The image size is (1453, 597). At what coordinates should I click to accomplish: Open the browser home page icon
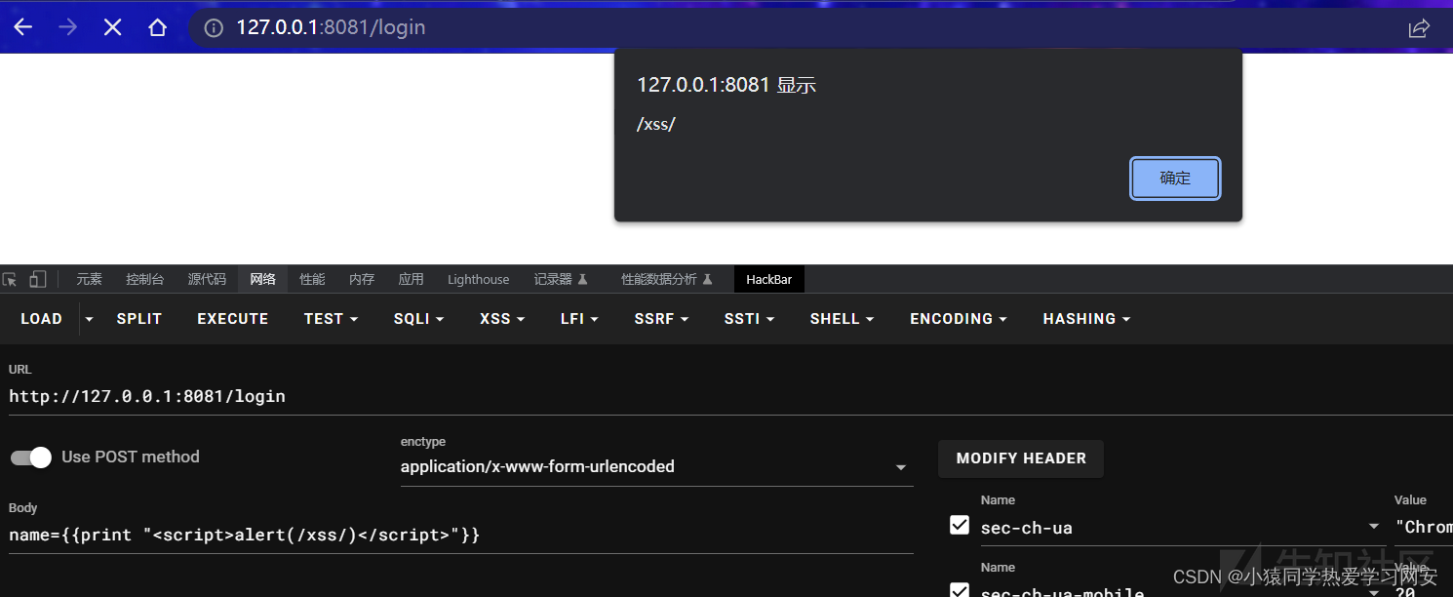point(157,27)
